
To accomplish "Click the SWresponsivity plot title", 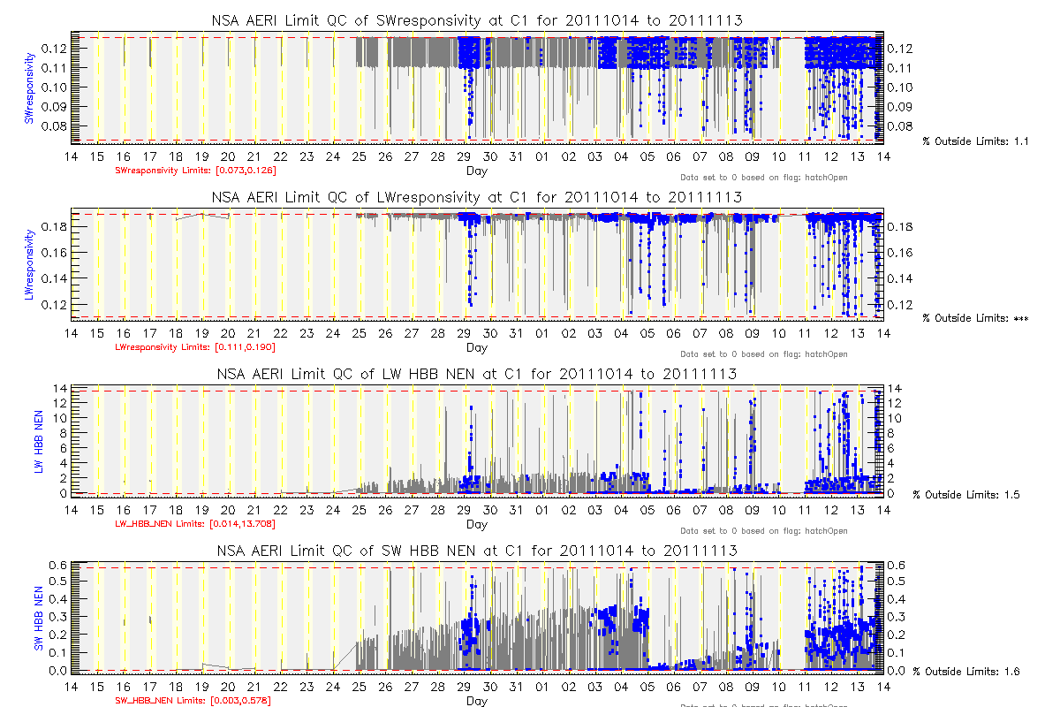I will pyautogui.click(x=476, y=20).
